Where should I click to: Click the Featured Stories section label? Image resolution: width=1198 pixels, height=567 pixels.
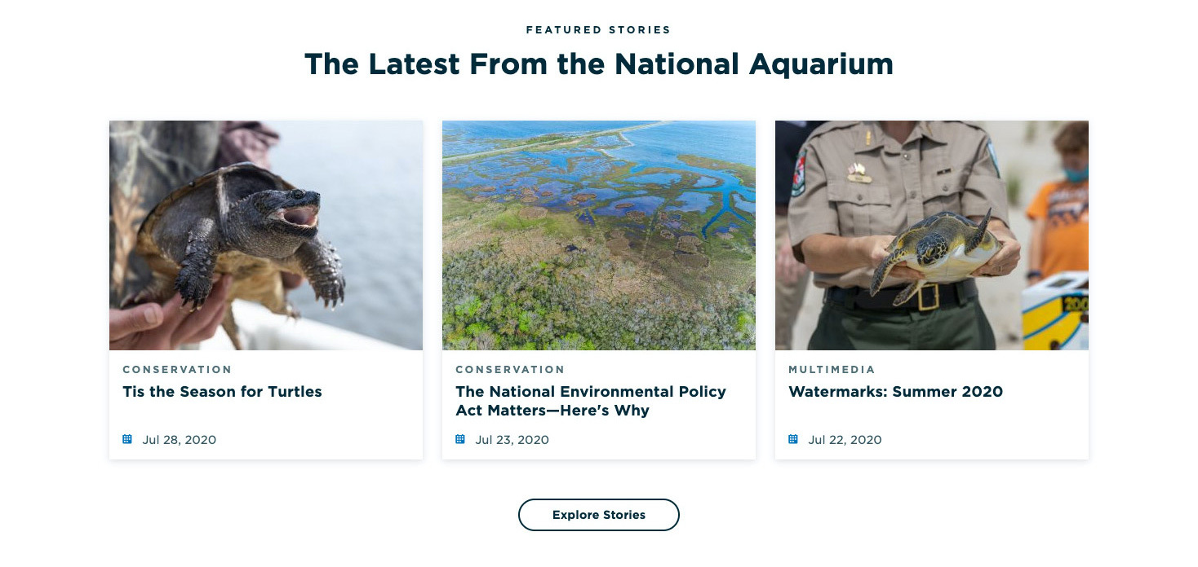(598, 30)
